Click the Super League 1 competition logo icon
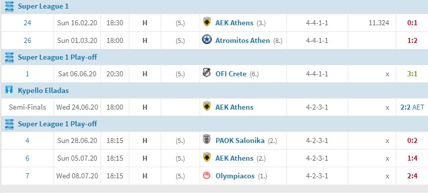Image resolution: width=428 pixels, height=193 pixels. [9, 7]
